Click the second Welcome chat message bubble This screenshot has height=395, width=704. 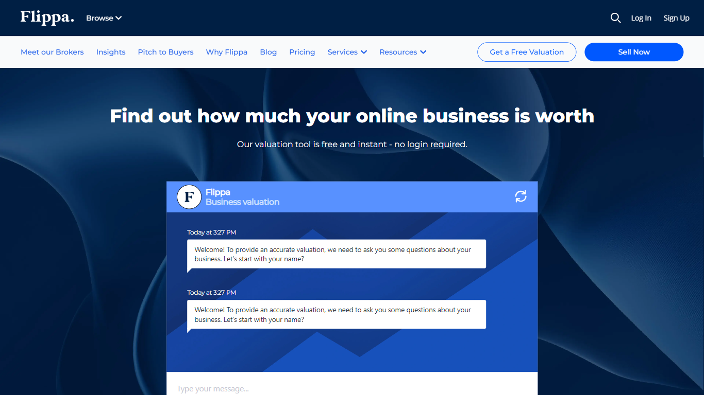(x=337, y=314)
